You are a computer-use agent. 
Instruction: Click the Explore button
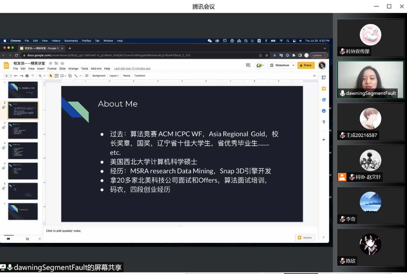(x=305, y=238)
